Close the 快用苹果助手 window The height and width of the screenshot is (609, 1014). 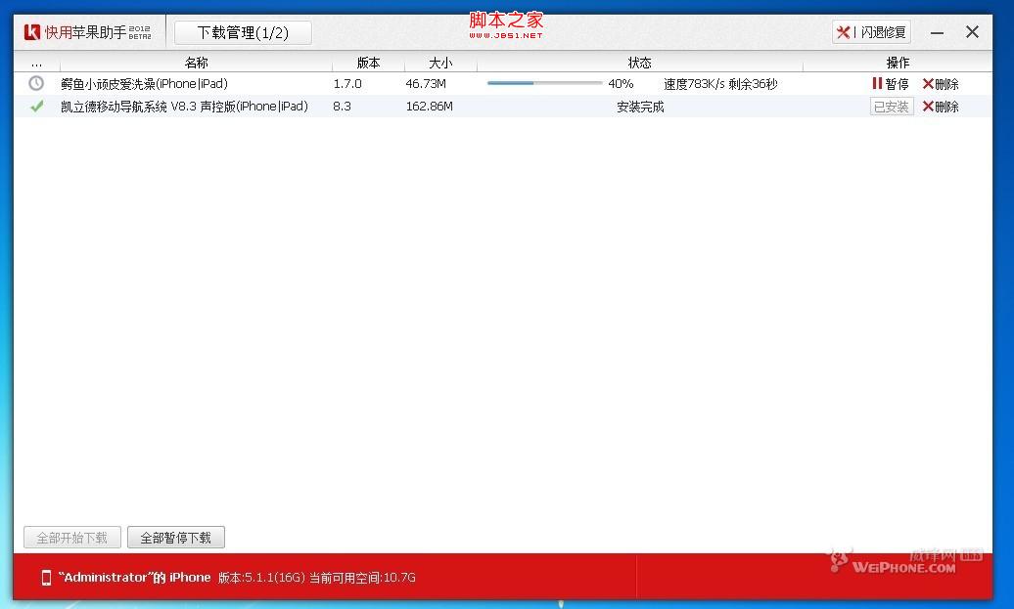pyautogui.click(x=972, y=31)
